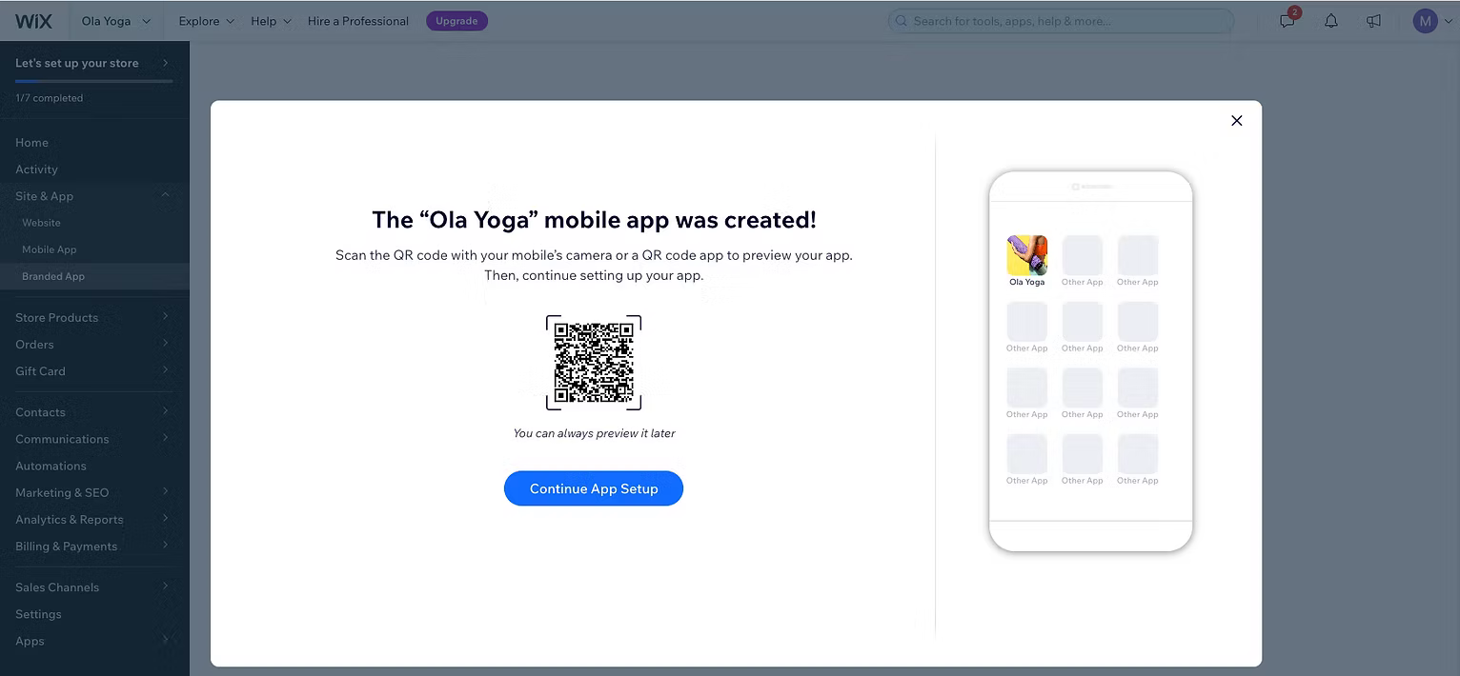Open Mobile App in sidebar

94,249
